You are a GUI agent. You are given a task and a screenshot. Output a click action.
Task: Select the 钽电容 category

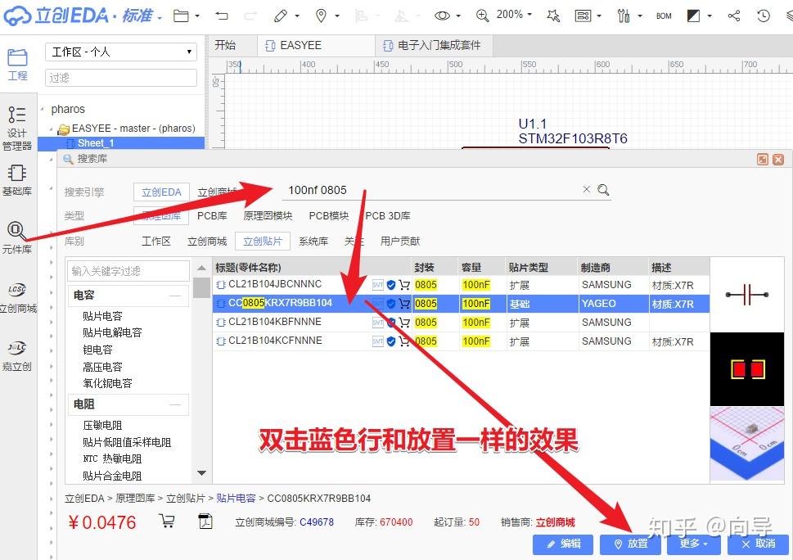tap(97, 350)
